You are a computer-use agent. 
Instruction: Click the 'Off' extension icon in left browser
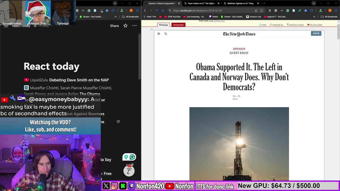pyautogui.click(x=101, y=11)
